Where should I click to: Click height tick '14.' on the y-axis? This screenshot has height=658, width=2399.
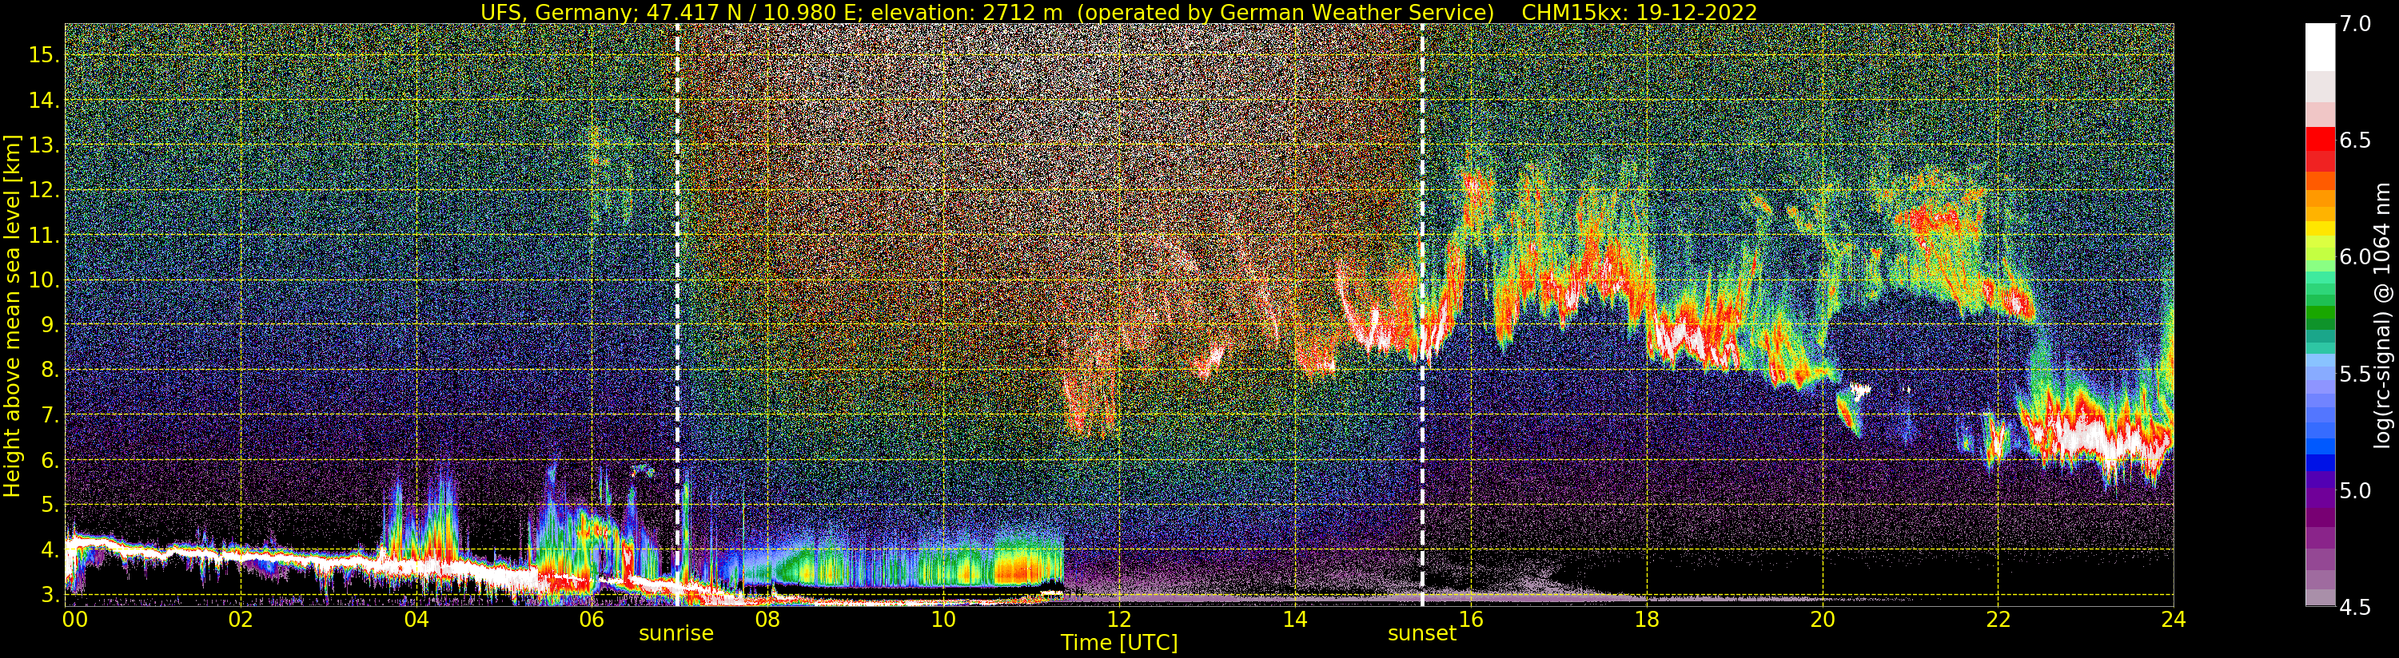click(44, 101)
